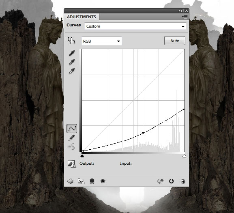This screenshot has width=234, height=213.
Task: Move the black point input slider
Action: [x=82, y=156]
